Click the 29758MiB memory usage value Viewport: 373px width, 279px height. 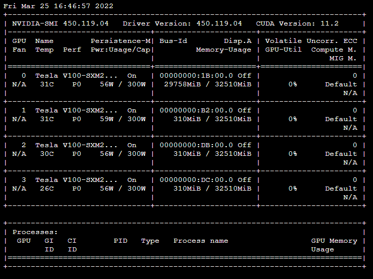click(x=182, y=84)
